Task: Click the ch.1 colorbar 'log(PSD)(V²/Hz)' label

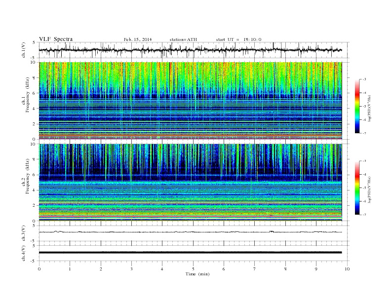Action: [x=370, y=109]
